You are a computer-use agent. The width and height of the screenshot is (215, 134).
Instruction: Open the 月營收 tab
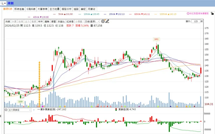pyautogui.click(x=92, y=9)
